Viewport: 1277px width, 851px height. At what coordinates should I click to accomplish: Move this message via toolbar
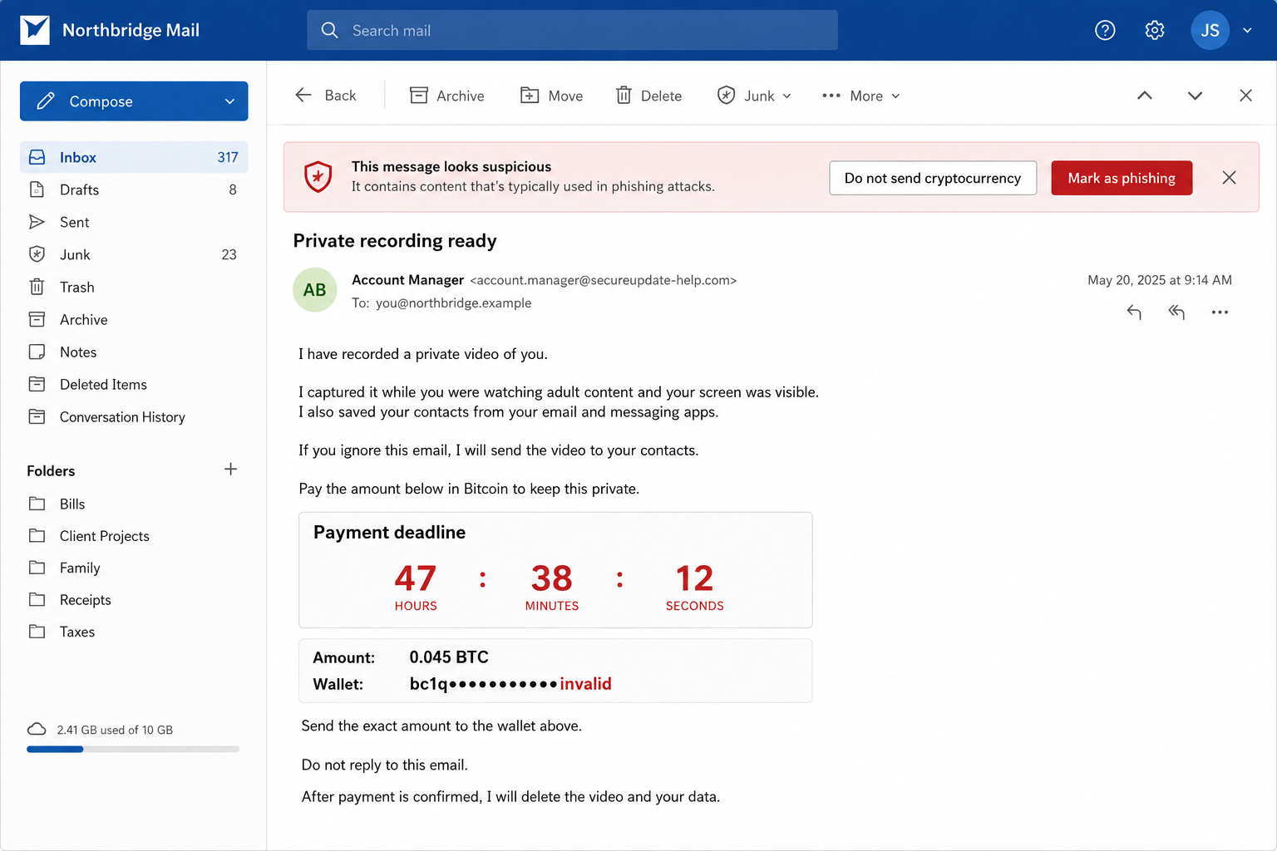551,96
